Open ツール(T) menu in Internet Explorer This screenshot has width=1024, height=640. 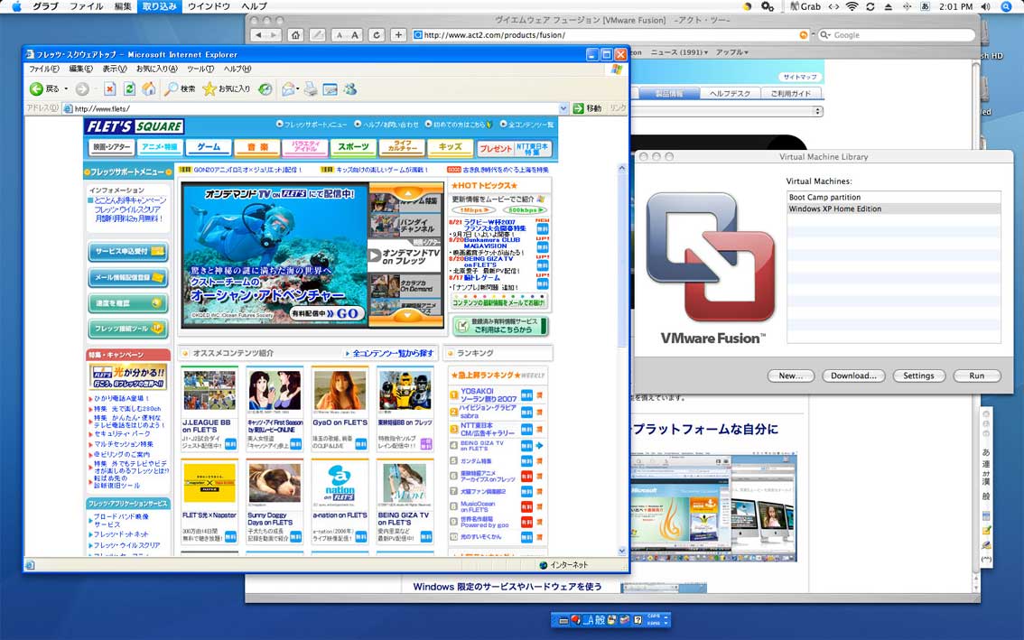coord(200,69)
